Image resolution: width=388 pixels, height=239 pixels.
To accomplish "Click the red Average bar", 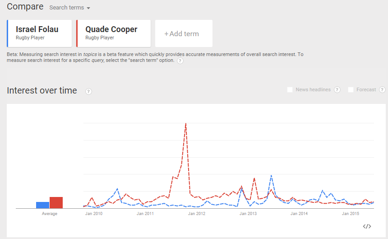I will [x=56, y=203].
